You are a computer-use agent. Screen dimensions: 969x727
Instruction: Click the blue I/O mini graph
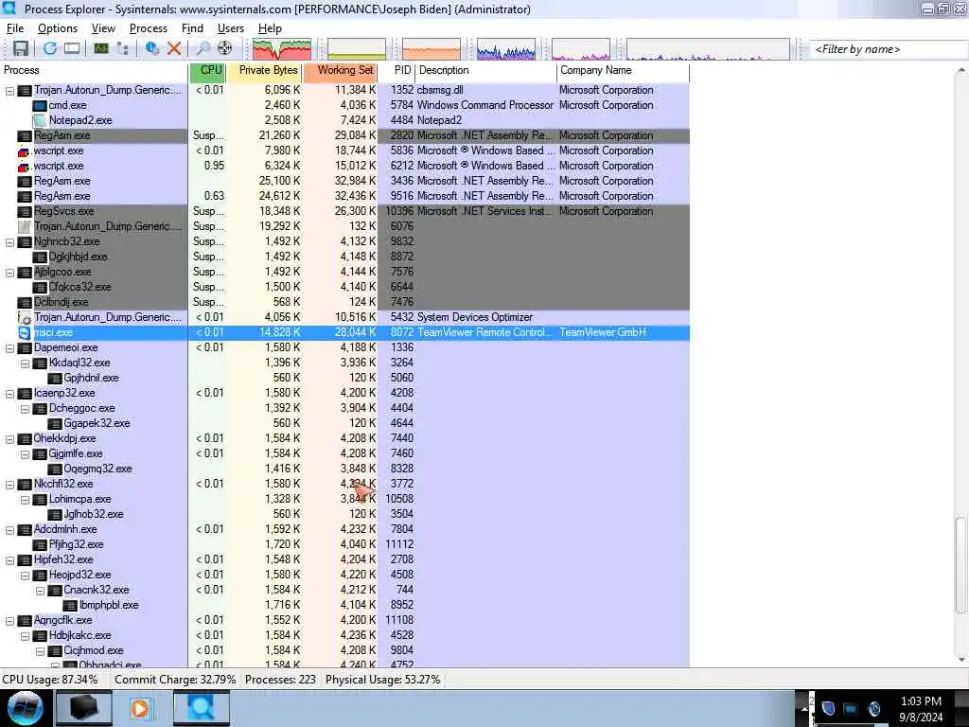506,49
